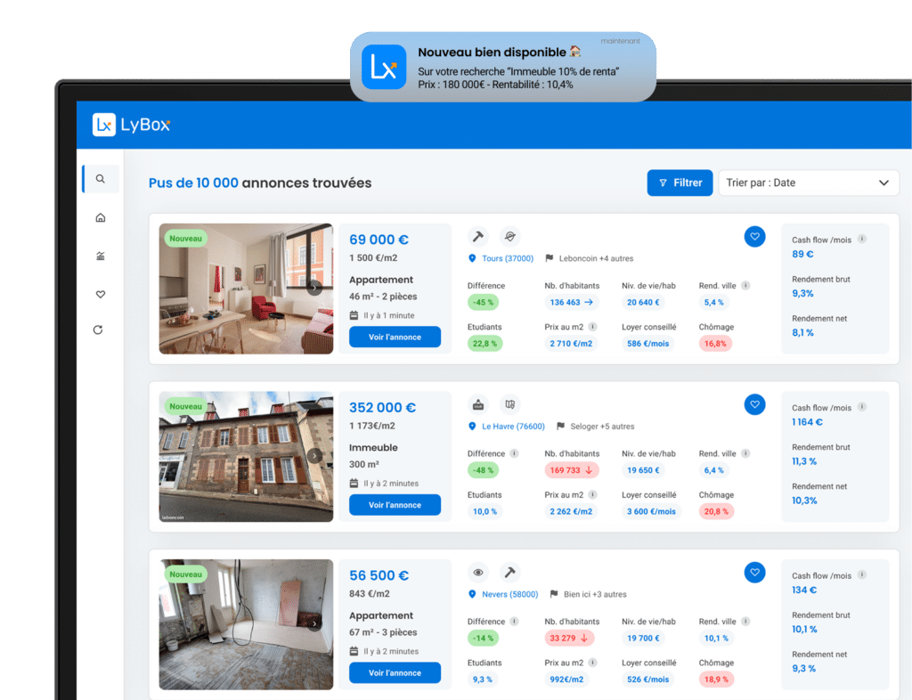Click the Tours apartment photo thumbnail
Viewport: 912px width, 700px height.
click(x=246, y=289)
